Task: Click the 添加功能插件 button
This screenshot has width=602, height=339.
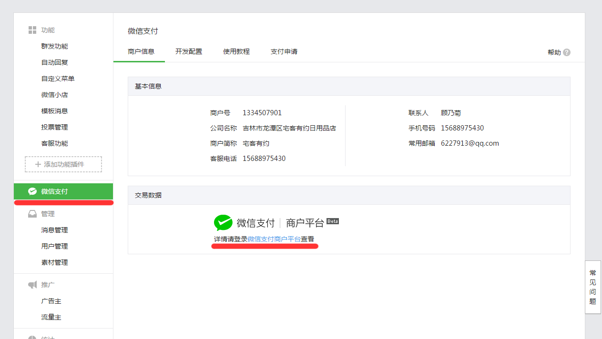Action: click(63, 164)
